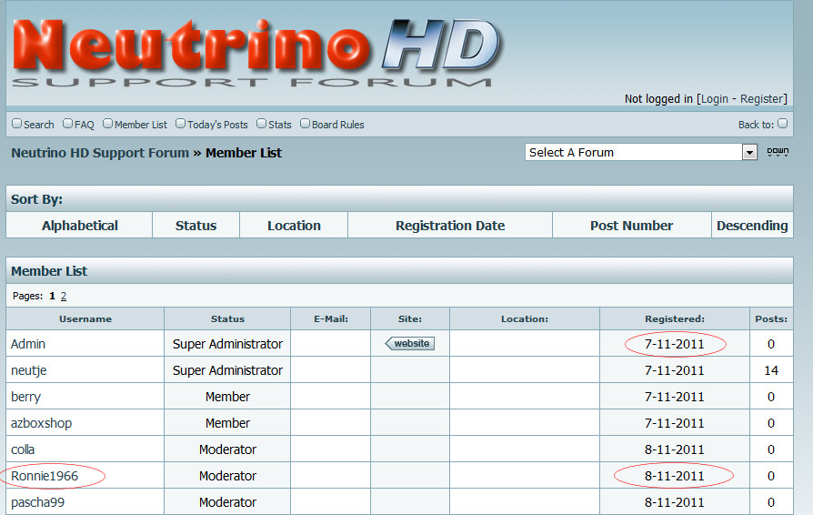Click the box icon beside Board Rules
This screenshot has width=813, height=515.
305,124
